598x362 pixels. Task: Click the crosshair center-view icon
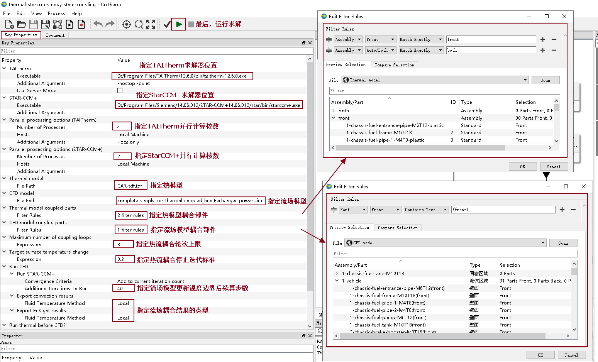tap(127, 24)
